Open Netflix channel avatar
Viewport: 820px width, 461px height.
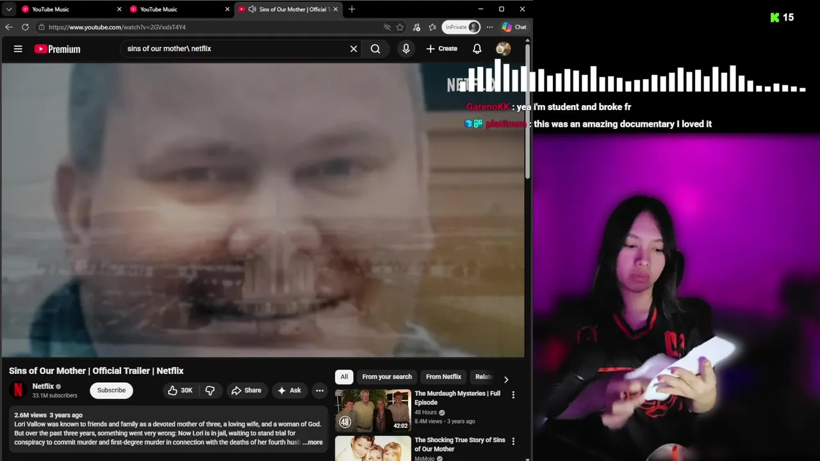[18, 390]
